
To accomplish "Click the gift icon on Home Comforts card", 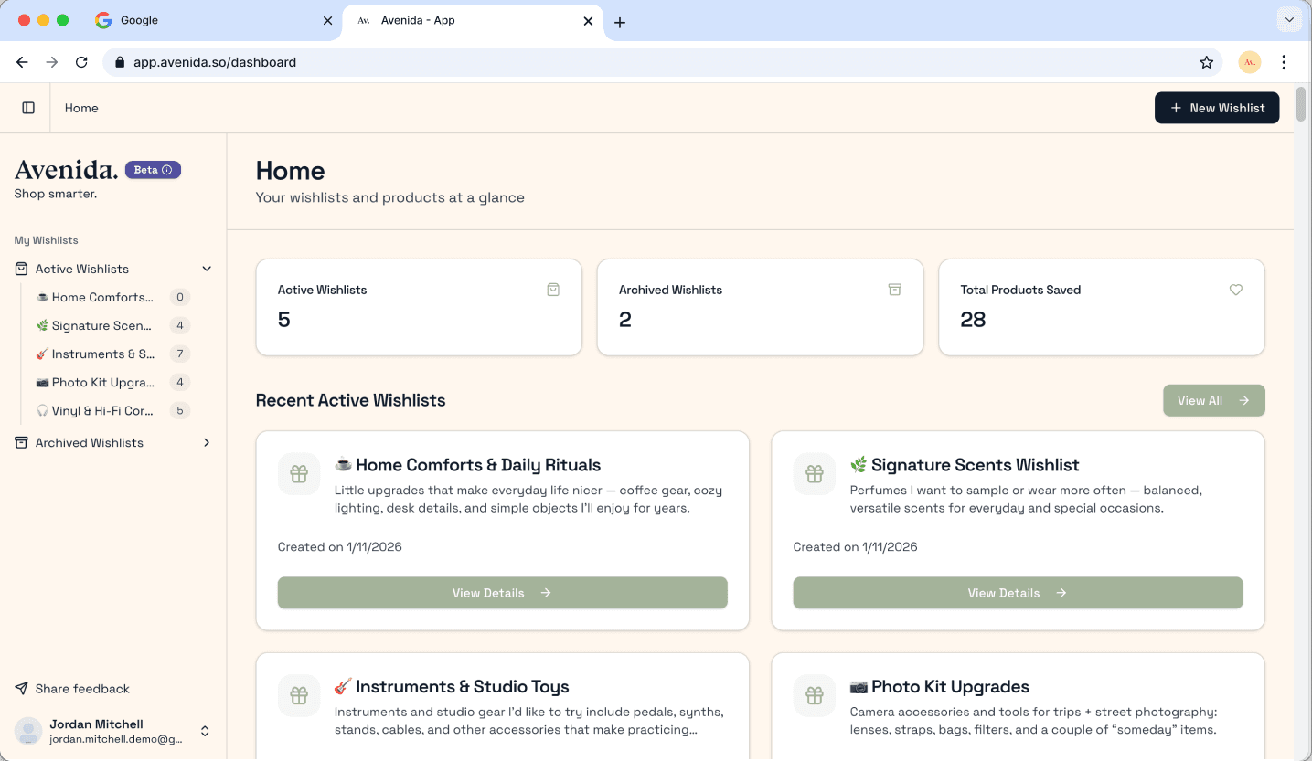I will [299, 474].
